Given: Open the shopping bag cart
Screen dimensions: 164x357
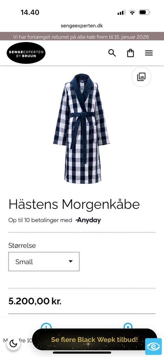Looking at the screenshot, I should (x=131, y=53).
